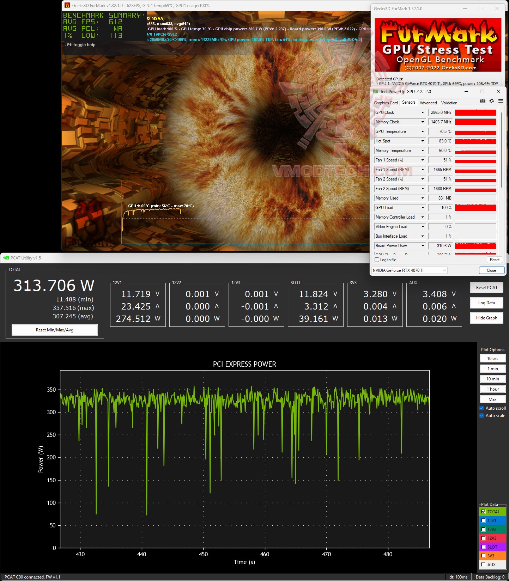Set plot range to Max
The height and width of the screenshot is (581, 509).
click(493, 399)
